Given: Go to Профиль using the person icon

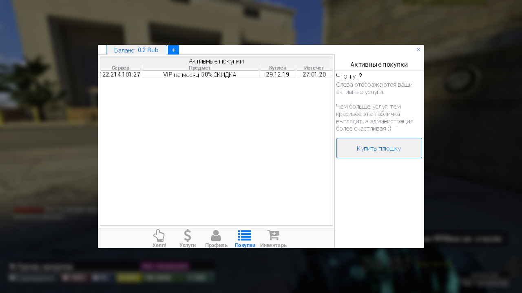Looking at the screenshot, I should (216, 236).
